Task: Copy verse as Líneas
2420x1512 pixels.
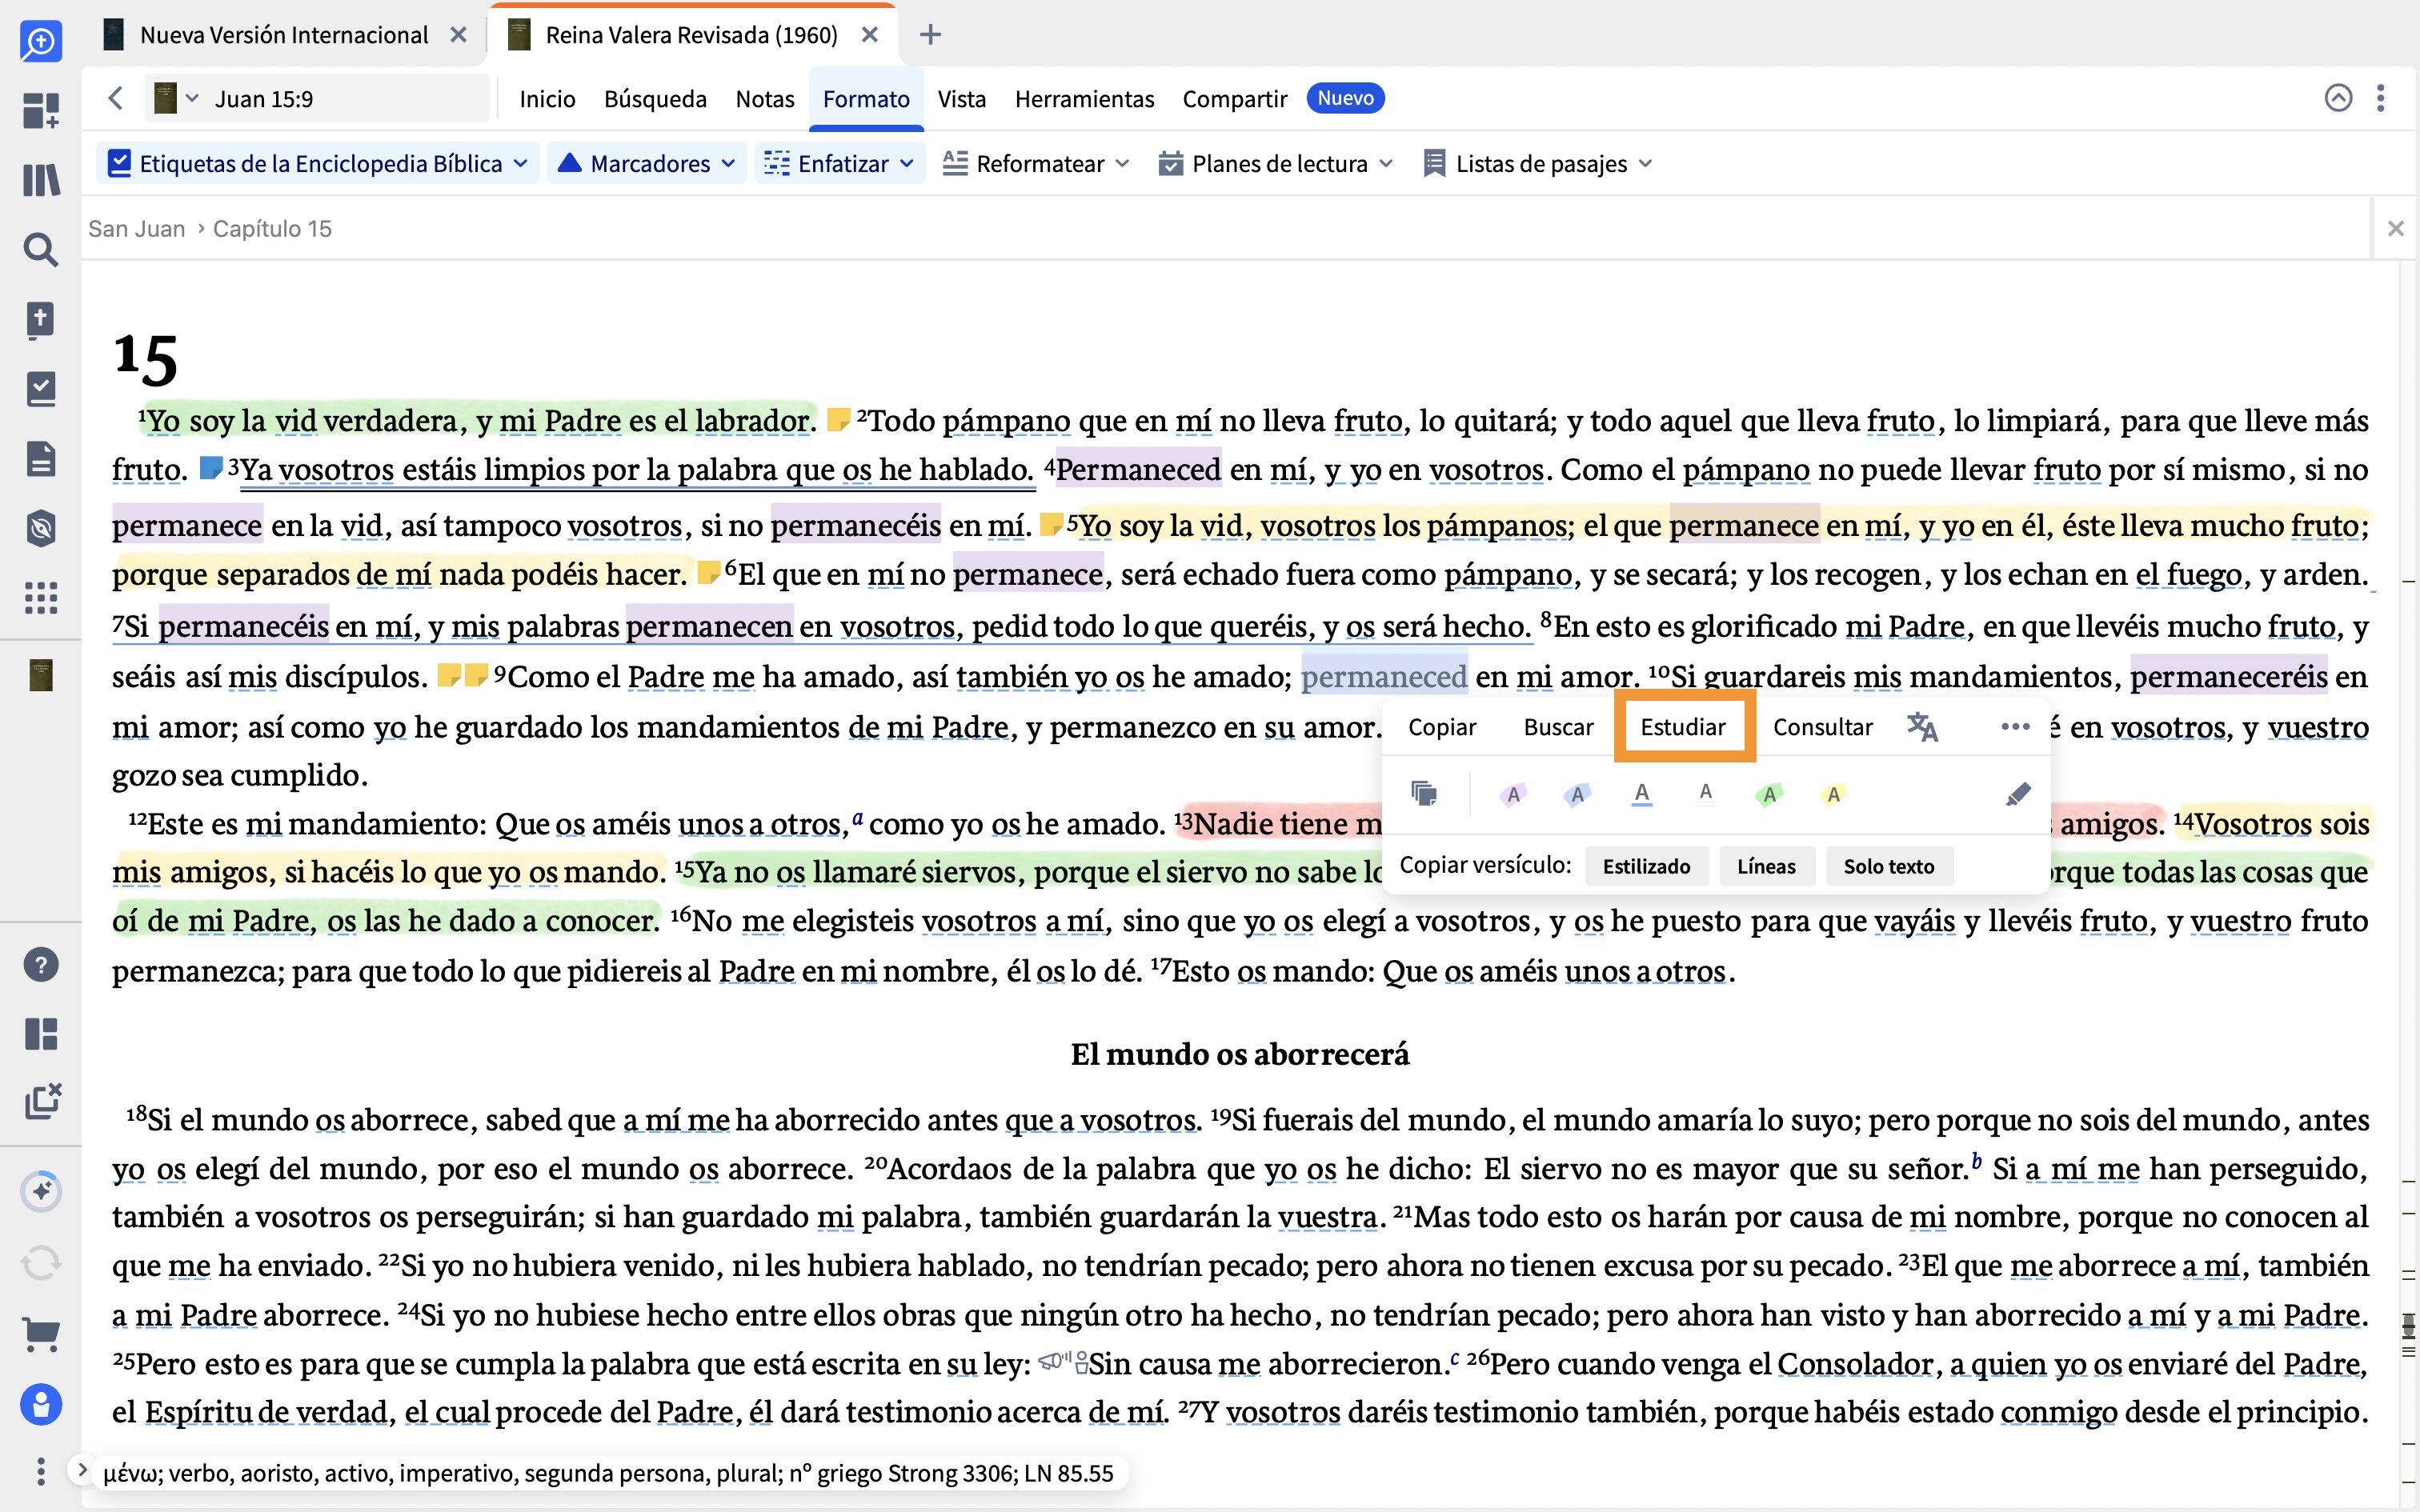Action: [1766, 866]
